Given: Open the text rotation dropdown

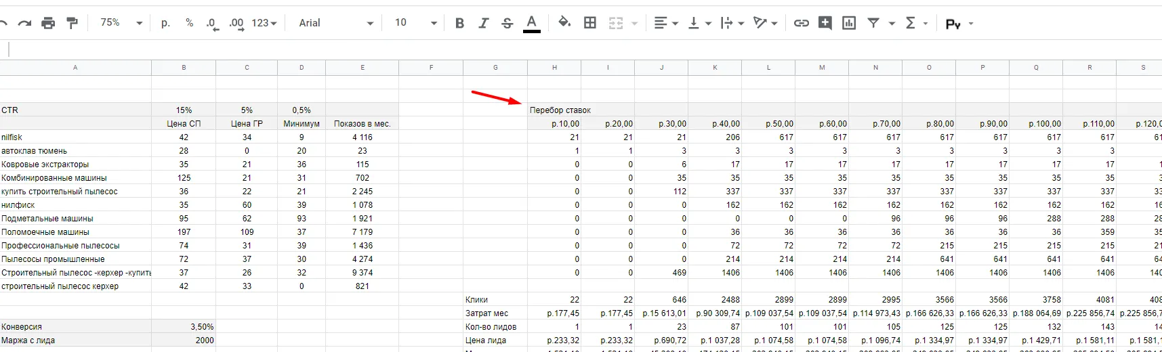Looking at the screenshot, I should (x=766, y=23).
